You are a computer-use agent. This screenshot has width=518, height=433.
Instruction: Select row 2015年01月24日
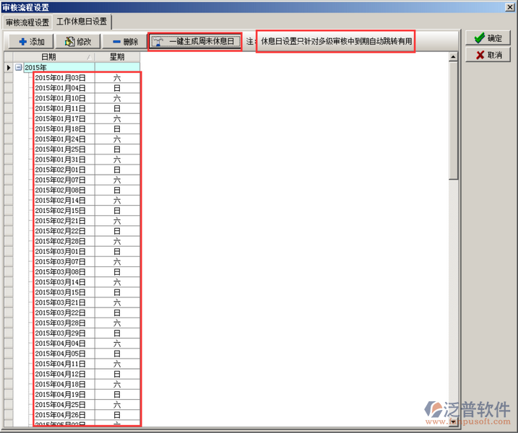[x=87, y=139]
